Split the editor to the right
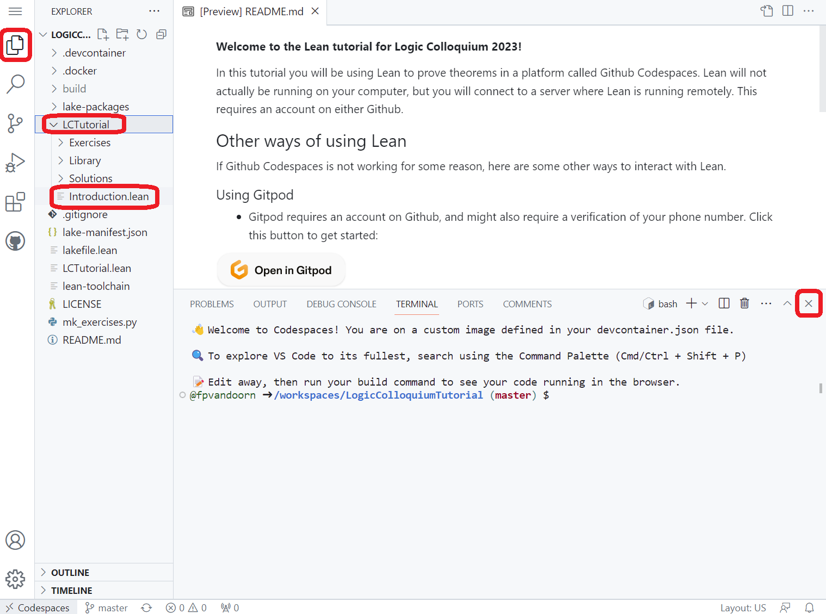The image size is (826, 614). (x=787, y=11)
